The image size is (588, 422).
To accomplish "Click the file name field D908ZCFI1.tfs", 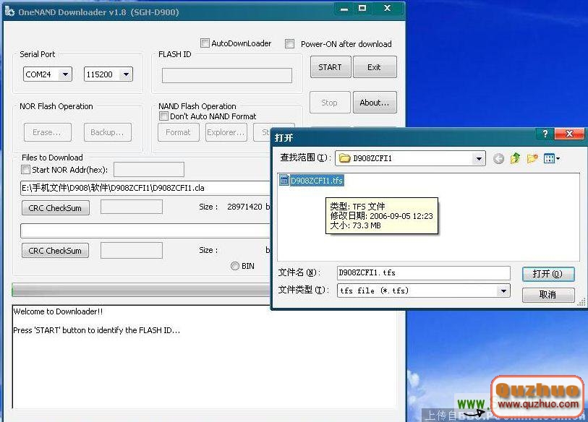I will [423, 273].
